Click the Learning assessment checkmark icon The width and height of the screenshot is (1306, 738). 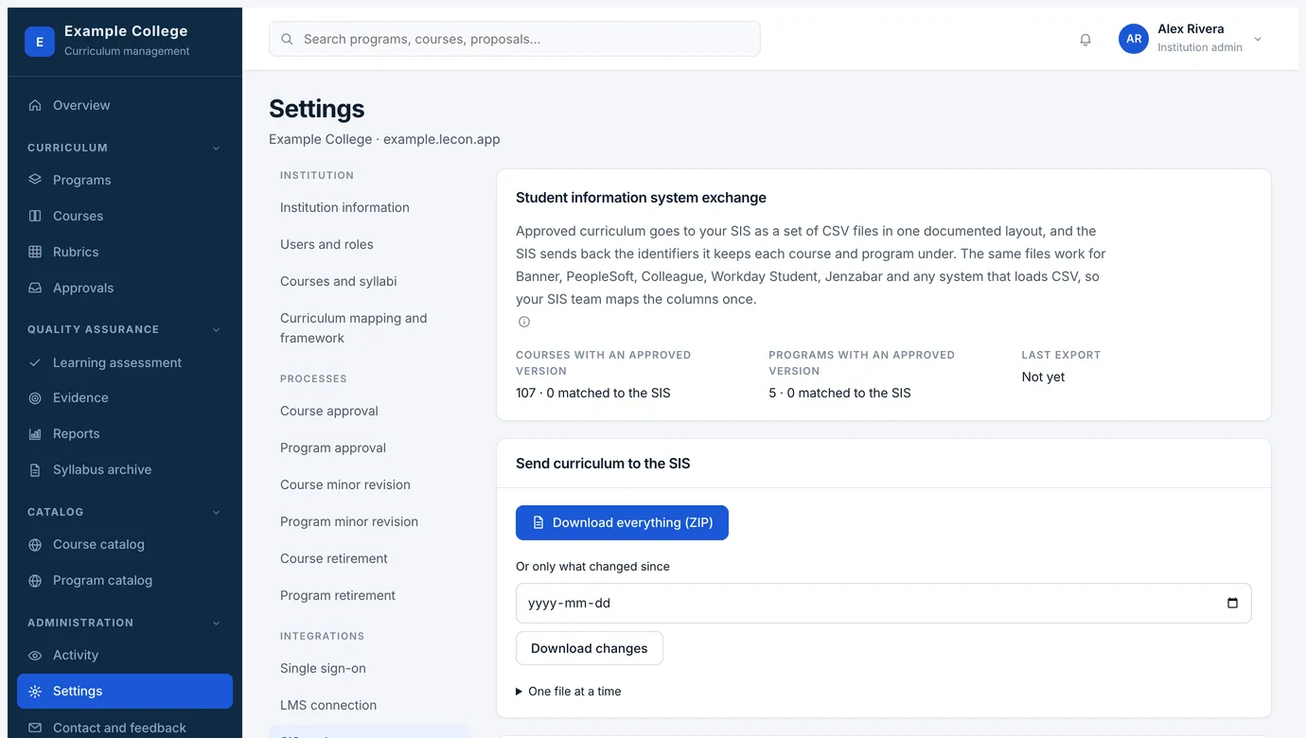(x=35, y=362)
